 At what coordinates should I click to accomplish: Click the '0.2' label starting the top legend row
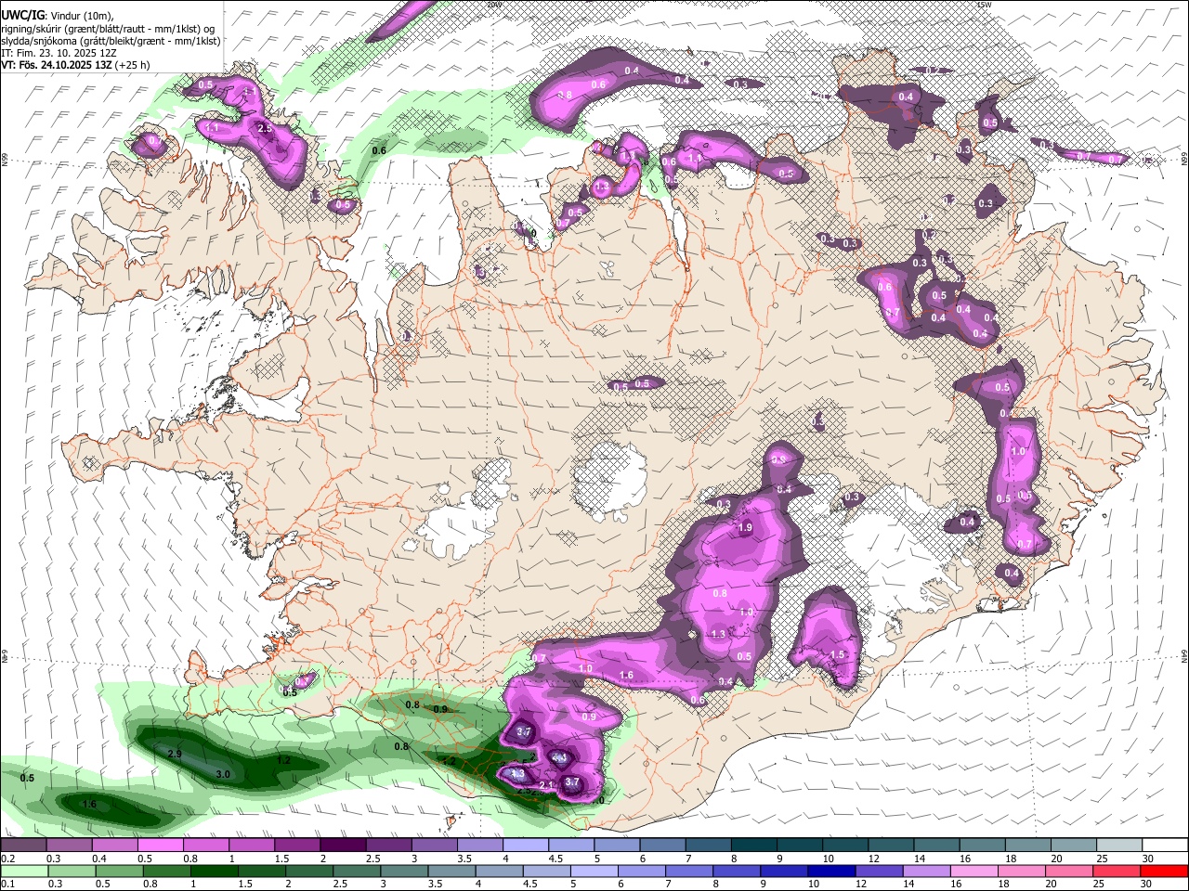pos(8,859)
